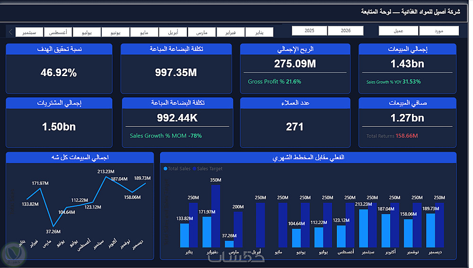Choose the مايو month filter

[144, 32]
